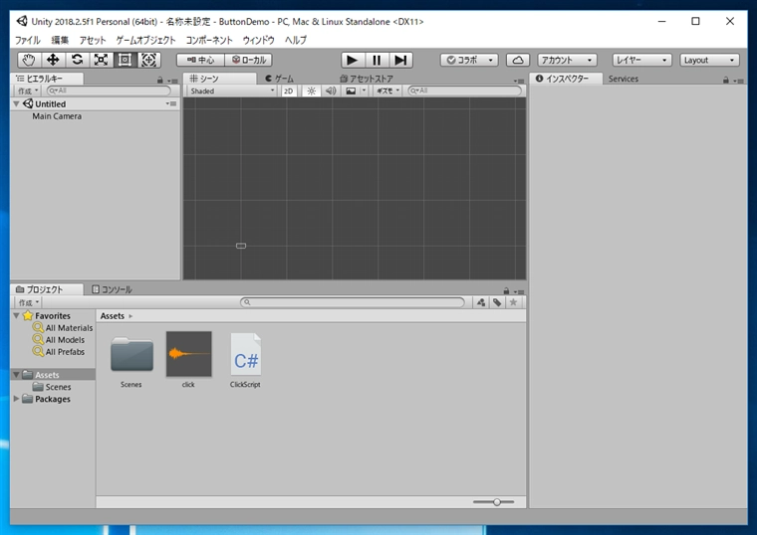This screenshot has height=535, width=757.
Task: Collapse the Assets folder tree
Action: coord(16,375)
